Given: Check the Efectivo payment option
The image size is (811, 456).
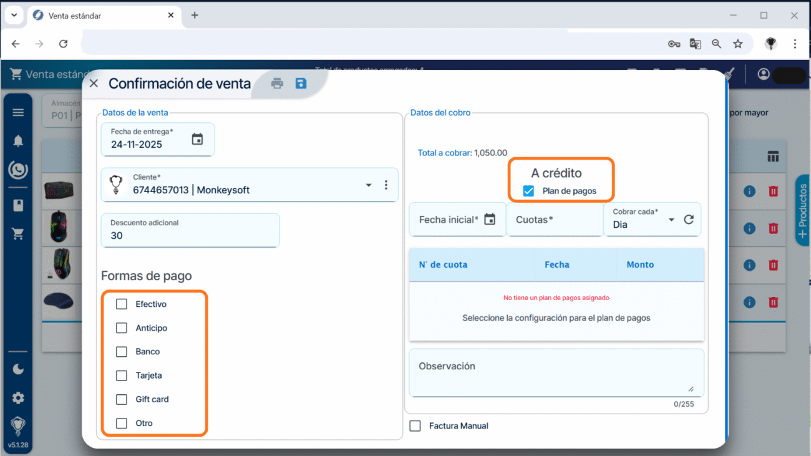Looking at the screenshot, I should [x=122, y=304].
